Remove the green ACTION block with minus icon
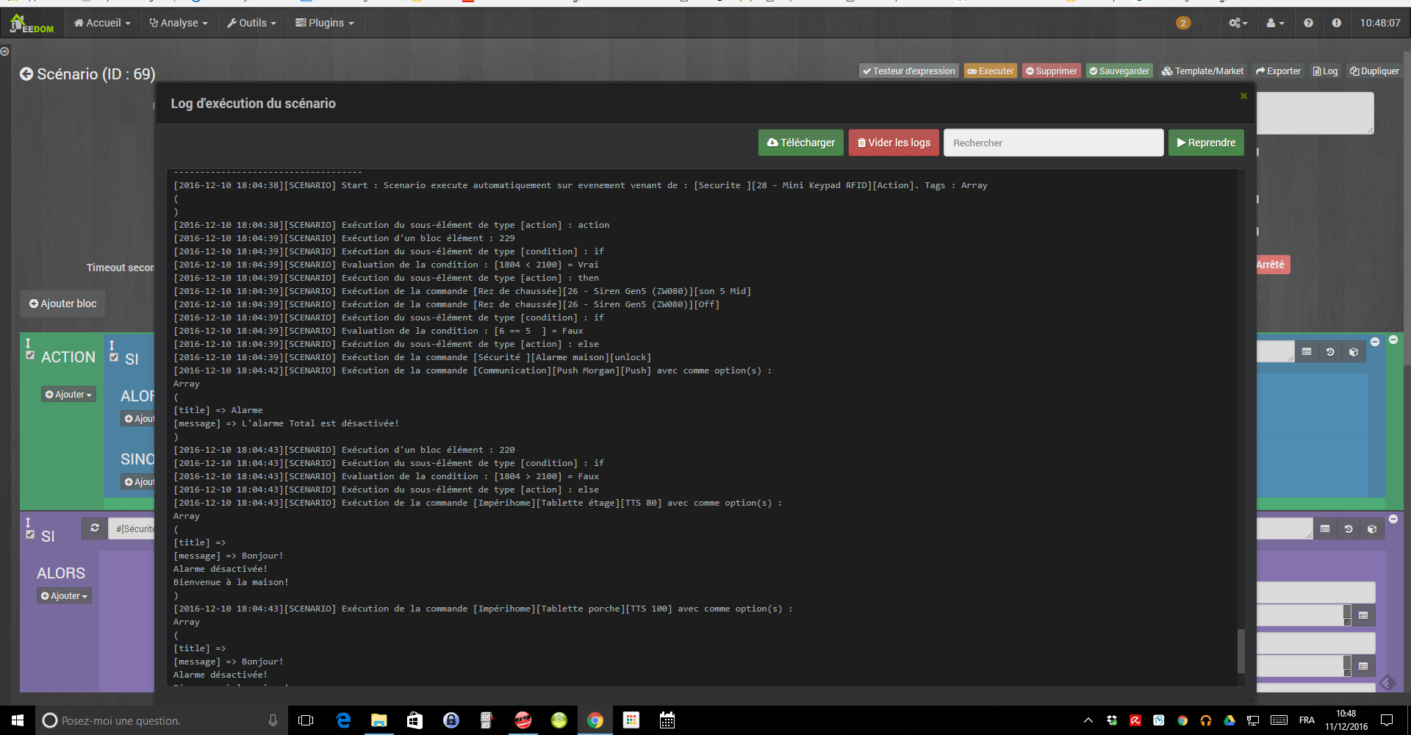1411x735 pixels. coord(1393,340)
